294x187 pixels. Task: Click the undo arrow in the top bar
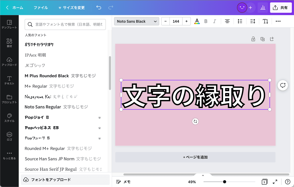(99, 8)
